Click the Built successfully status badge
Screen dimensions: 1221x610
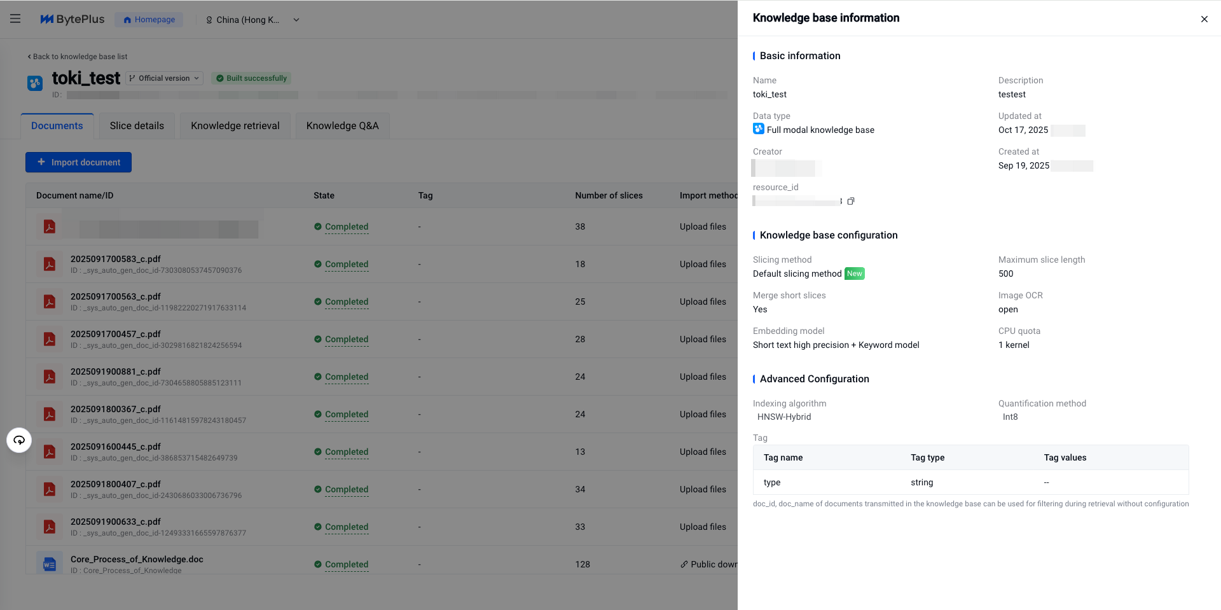pos(251,78)
